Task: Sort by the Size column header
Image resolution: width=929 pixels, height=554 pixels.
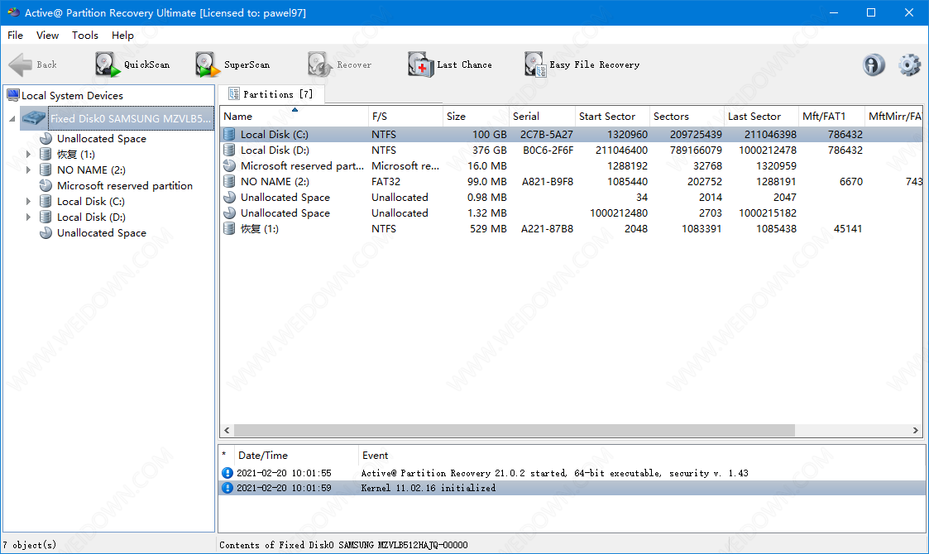Action: 476,116
